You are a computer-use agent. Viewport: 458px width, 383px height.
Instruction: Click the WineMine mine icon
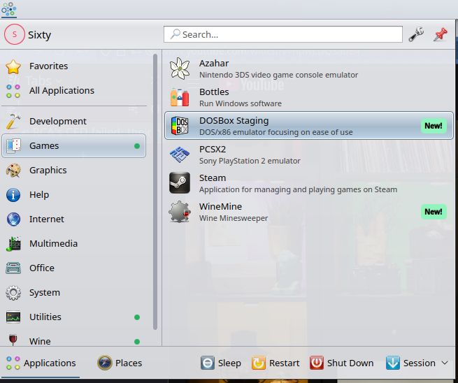[x=180, y=212]
